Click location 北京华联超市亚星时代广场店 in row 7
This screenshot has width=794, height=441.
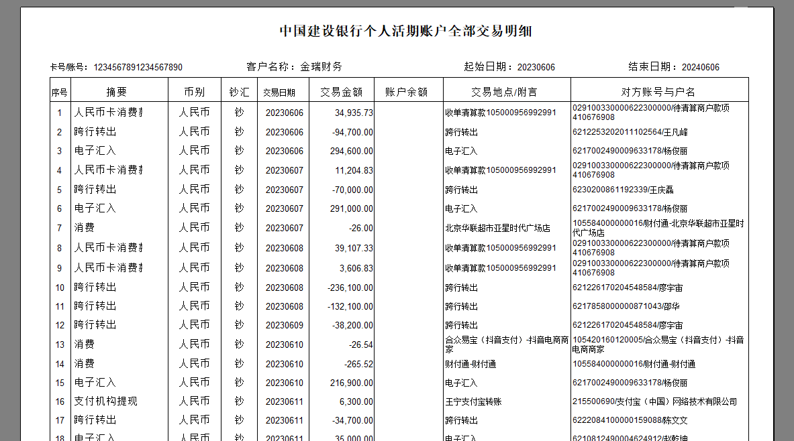coord(498,228)
